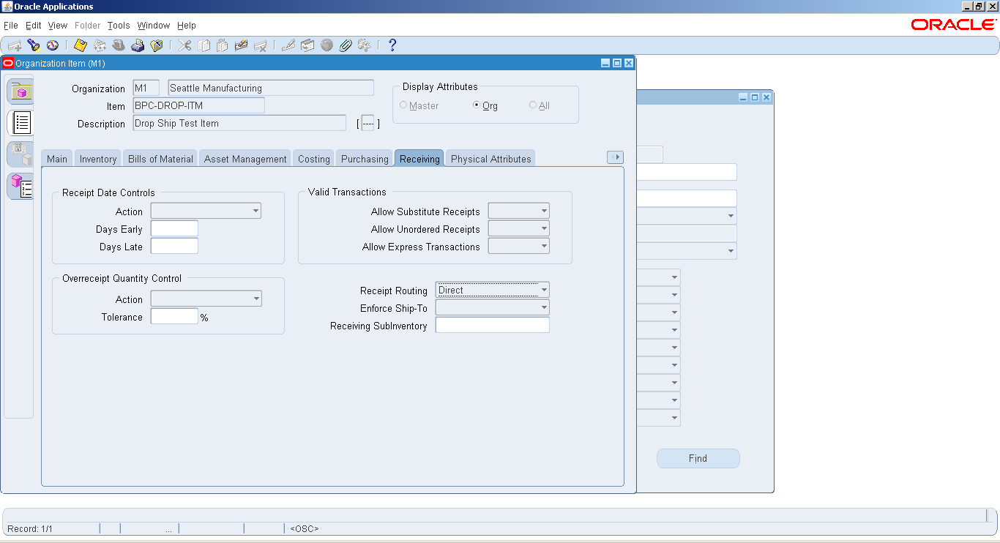The image size is (1000, 543).
Task: Open Attachments via the paperclip icon
Action: coord(346,45)
